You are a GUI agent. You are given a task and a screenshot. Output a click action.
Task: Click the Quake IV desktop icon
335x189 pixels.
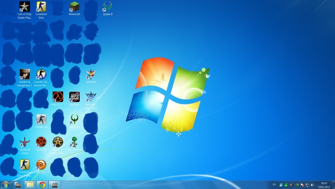pos(74,119)
